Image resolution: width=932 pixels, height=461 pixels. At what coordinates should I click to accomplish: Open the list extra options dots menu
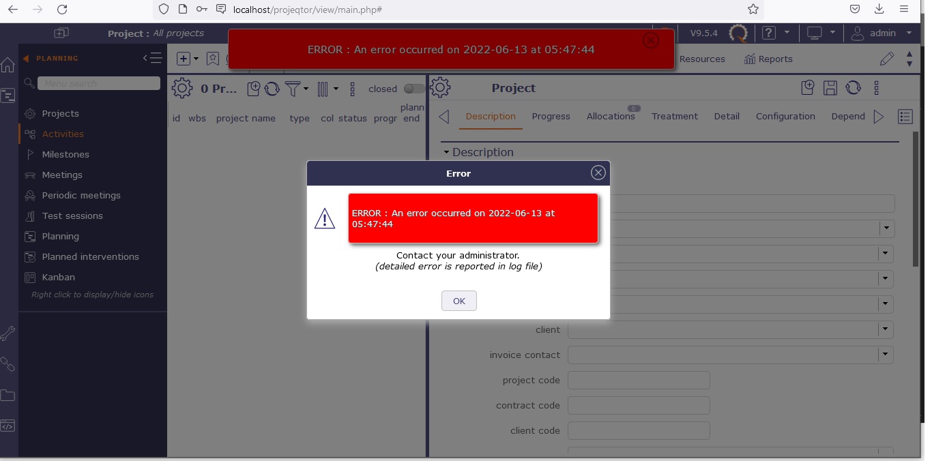[x=352, y=89]
